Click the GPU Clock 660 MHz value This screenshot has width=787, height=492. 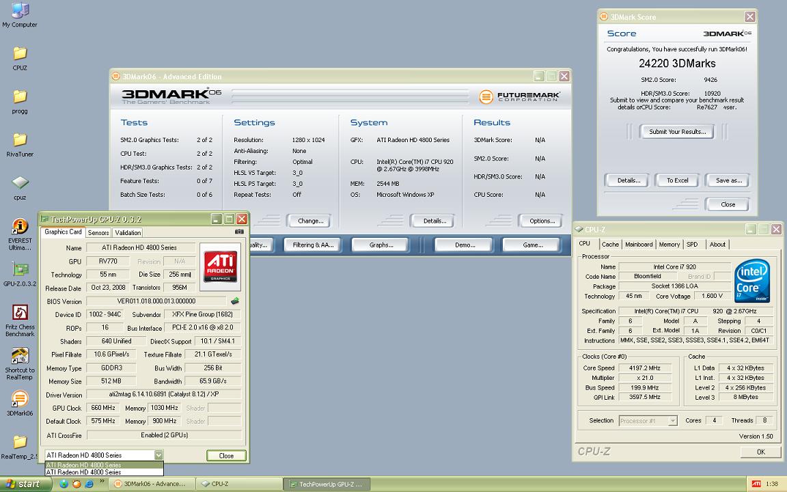pos(103,408)
